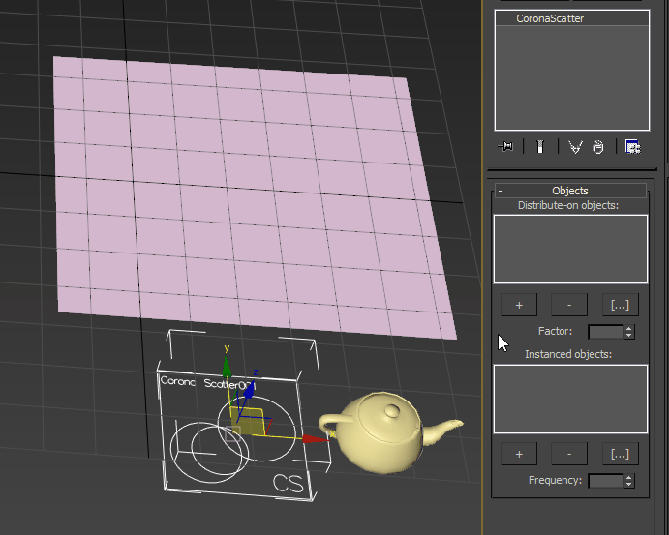Click the Factor value field
The height and width of the screenshot is (535, 669).
605,332
